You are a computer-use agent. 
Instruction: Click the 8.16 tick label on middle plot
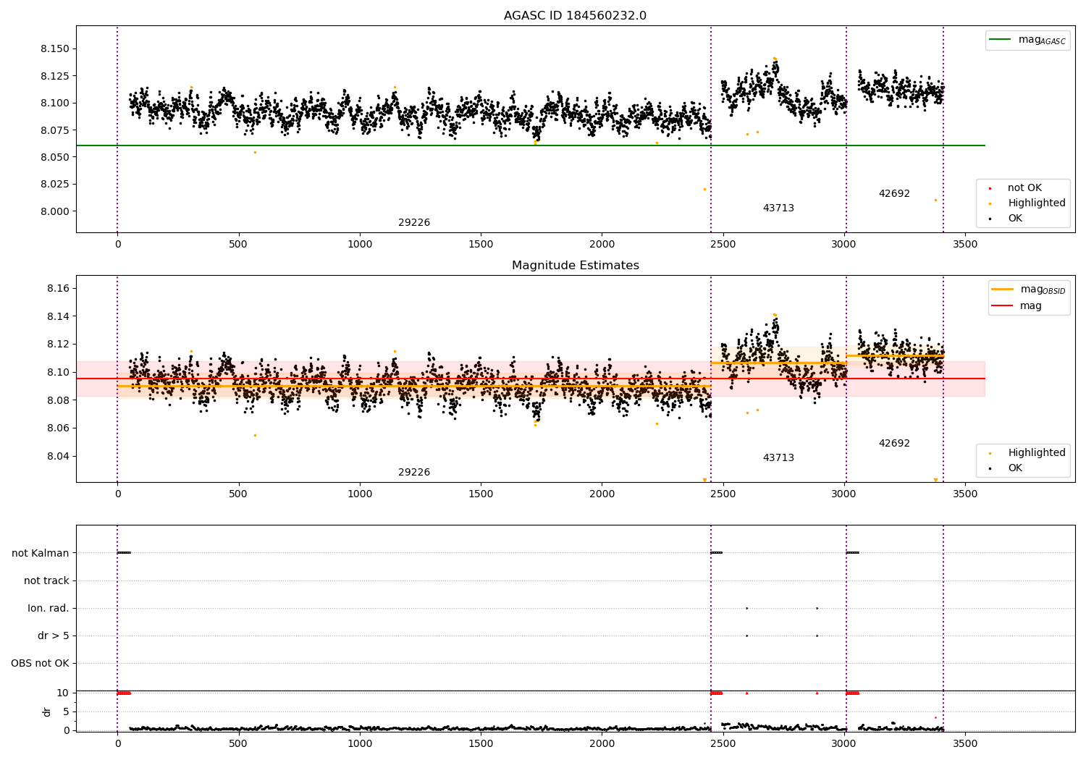(58, 289)
